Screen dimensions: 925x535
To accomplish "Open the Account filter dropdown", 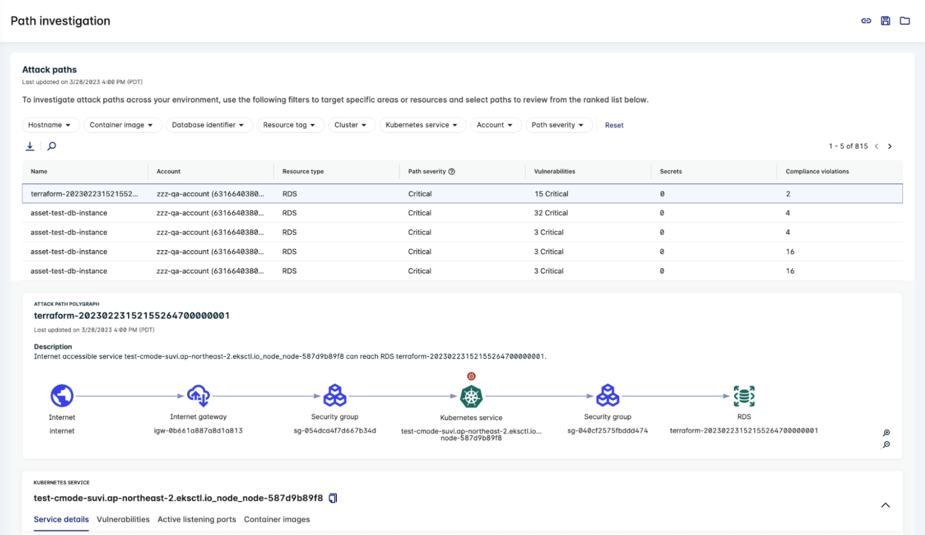I will click(x=495, y=125).
